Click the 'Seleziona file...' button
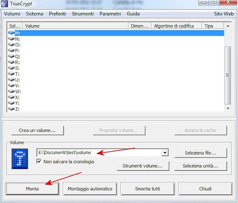Screen dimensions: 238x203 pos(200,153)
